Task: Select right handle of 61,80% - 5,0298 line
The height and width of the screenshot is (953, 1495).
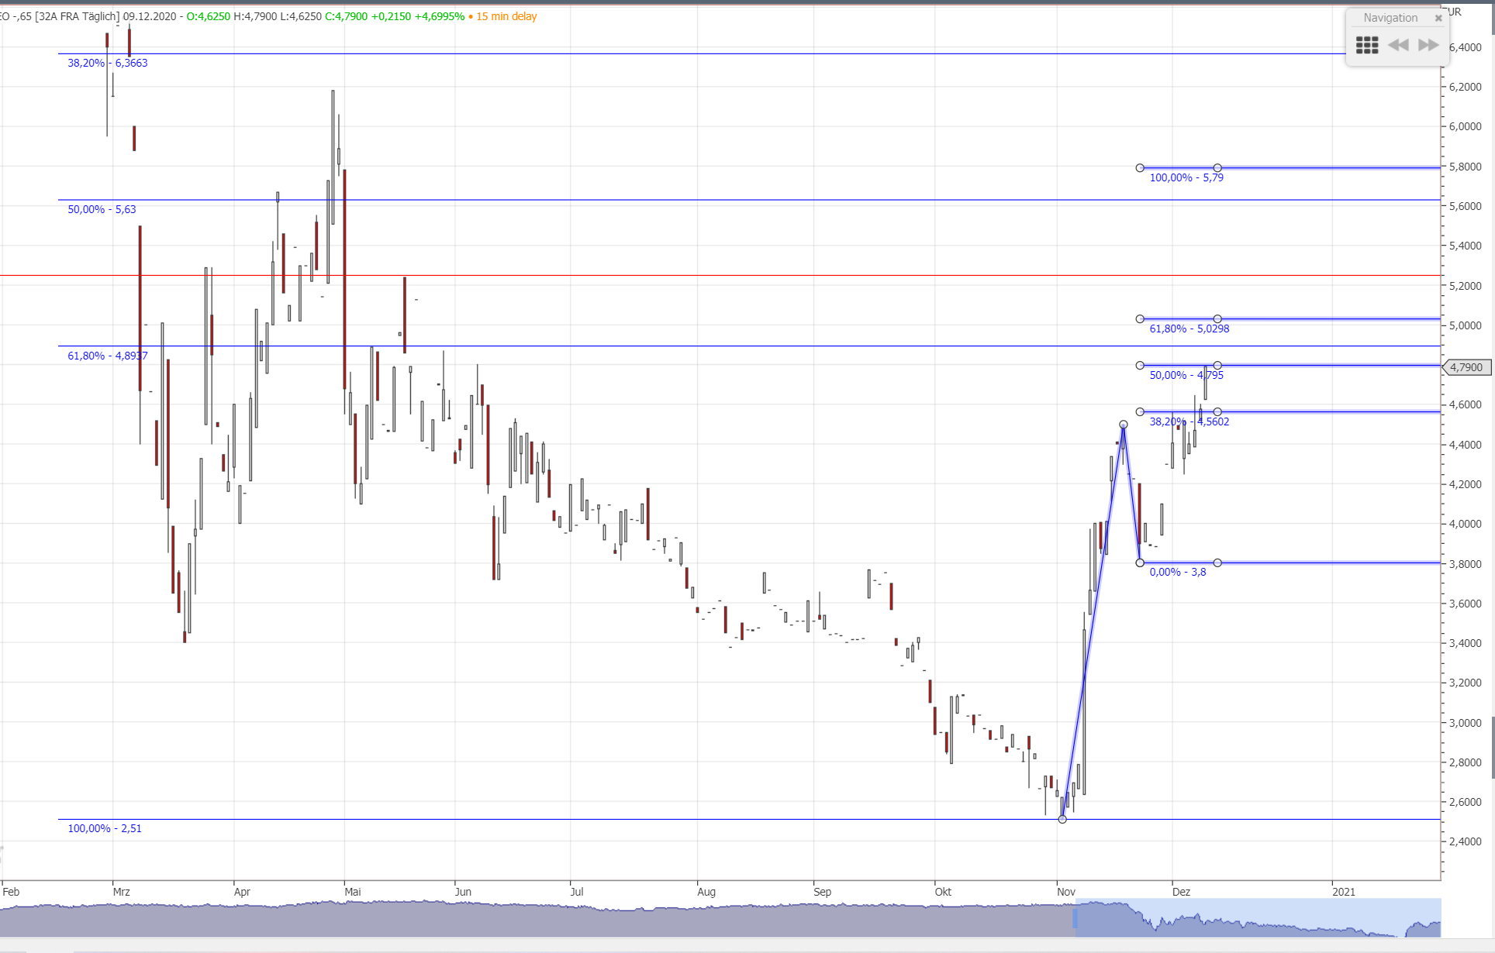Action: 1217,319
